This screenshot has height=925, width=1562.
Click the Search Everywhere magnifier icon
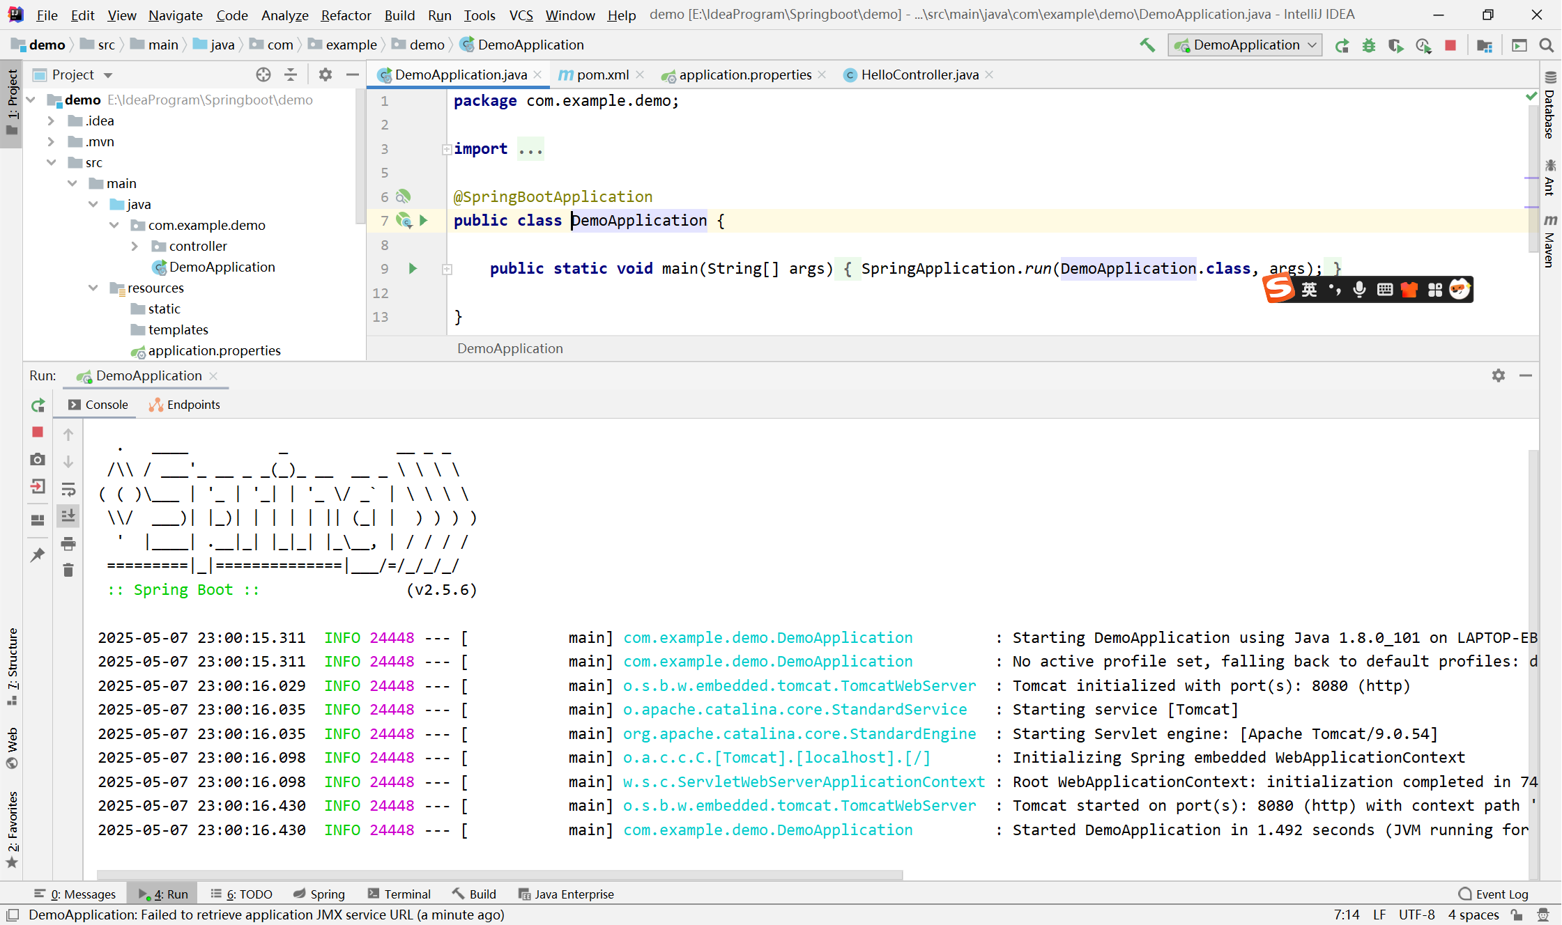[1546, 45]
